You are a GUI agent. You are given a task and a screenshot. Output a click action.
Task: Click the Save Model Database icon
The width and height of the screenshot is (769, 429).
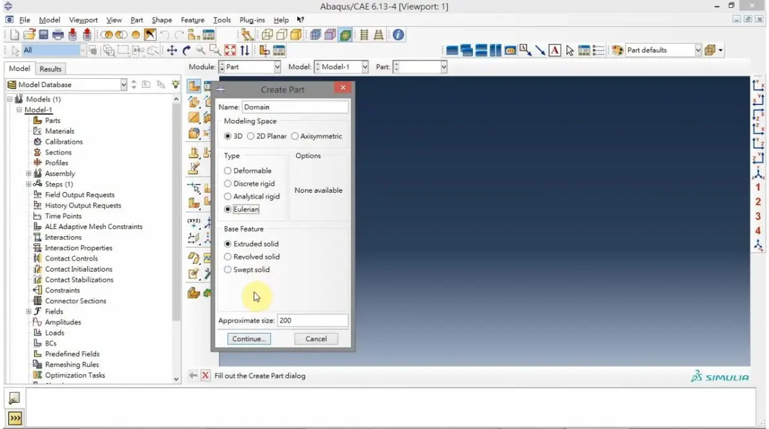(44, 35)
